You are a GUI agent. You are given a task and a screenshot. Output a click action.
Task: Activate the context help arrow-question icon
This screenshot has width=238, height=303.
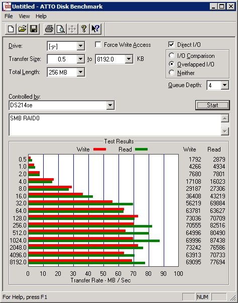(x=95, y=29)
